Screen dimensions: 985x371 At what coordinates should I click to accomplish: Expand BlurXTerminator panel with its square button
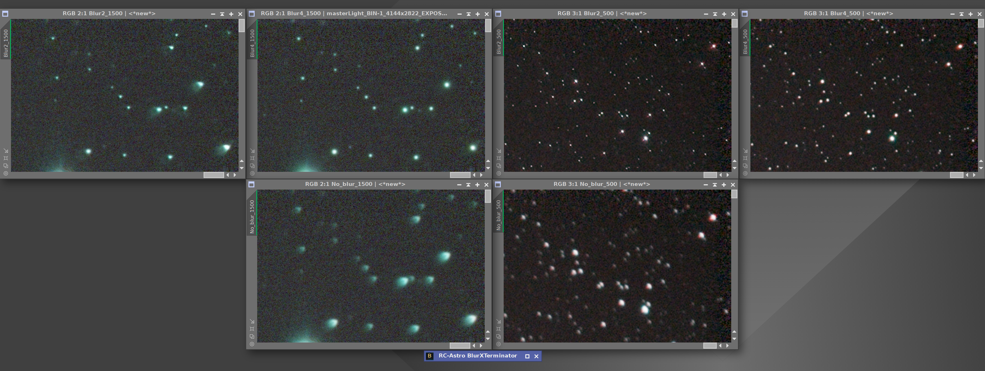click(x=527, y=356)
